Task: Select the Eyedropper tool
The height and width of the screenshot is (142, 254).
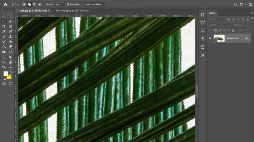Action: [4, 32]
